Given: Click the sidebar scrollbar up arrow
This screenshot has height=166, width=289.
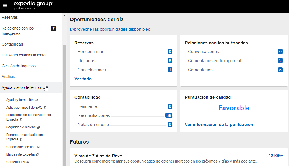Looking at the screenshot, I should click(64, 16).
